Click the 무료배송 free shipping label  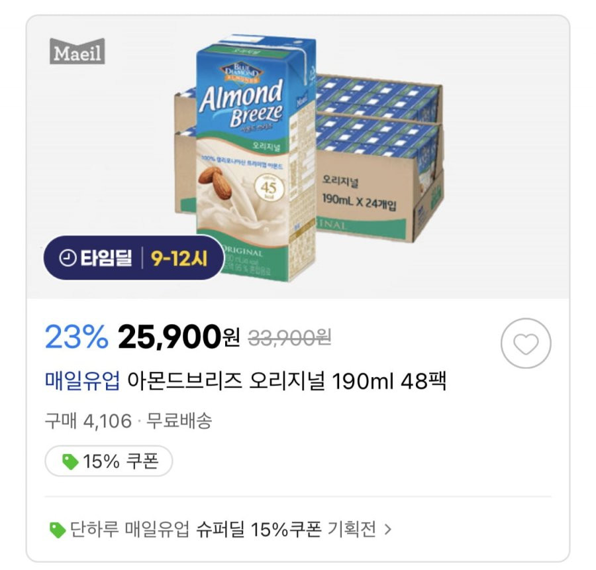(x=179, y=421)
